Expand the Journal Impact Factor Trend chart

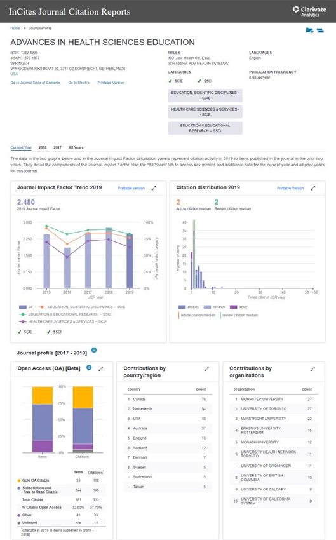[154, 188]
